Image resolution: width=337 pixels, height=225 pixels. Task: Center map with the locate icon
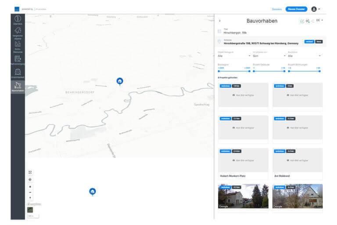(x=30, y=179)
